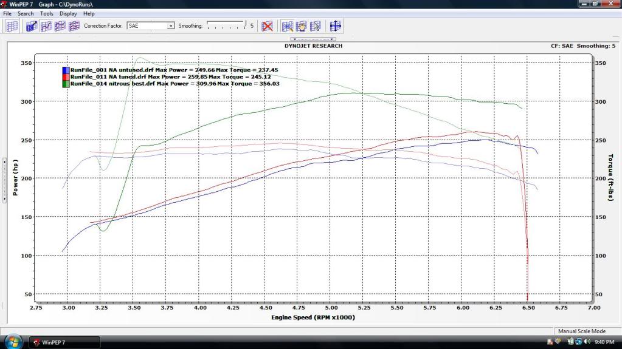Activate the arrow cursor select tool

[x=316, y=26]
